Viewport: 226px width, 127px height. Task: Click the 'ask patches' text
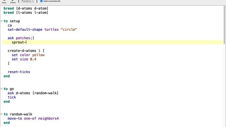click(x=19, y=38)
